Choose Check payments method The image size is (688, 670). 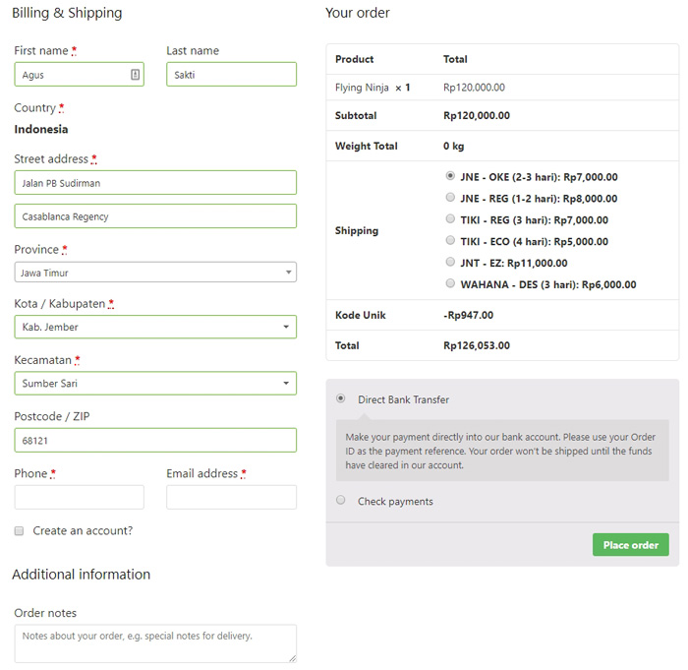click(x=340, y=500)
